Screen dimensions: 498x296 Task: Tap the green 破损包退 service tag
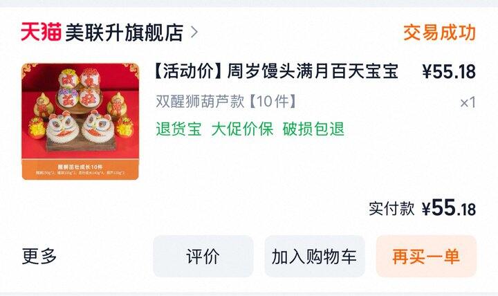[313, 129]
